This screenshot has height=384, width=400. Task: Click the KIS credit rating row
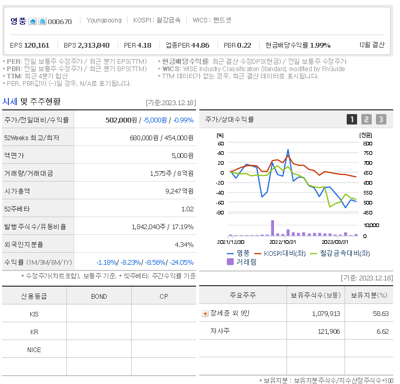click(x=99, y=314)
